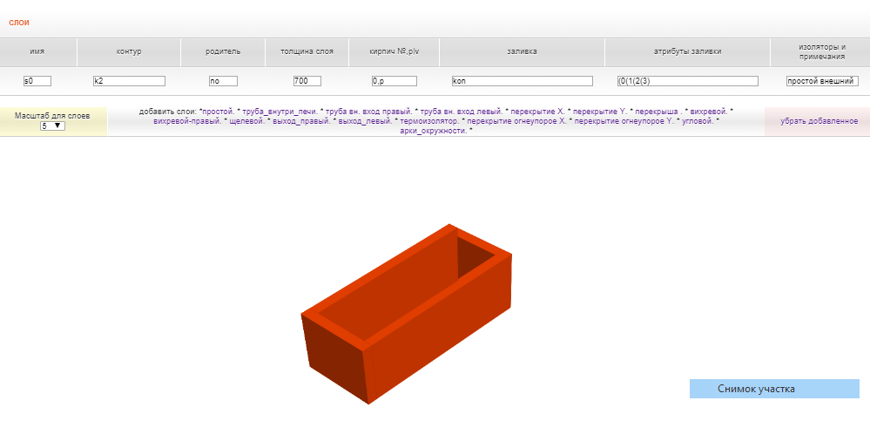Click 'термоизолятор' layer link
This screenshot has height=448, width=870.
click(428, 121)
